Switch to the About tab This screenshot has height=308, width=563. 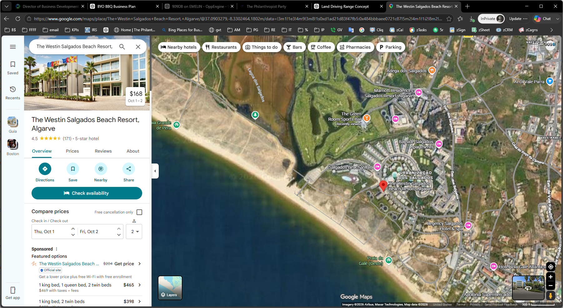tap(133, 151)
